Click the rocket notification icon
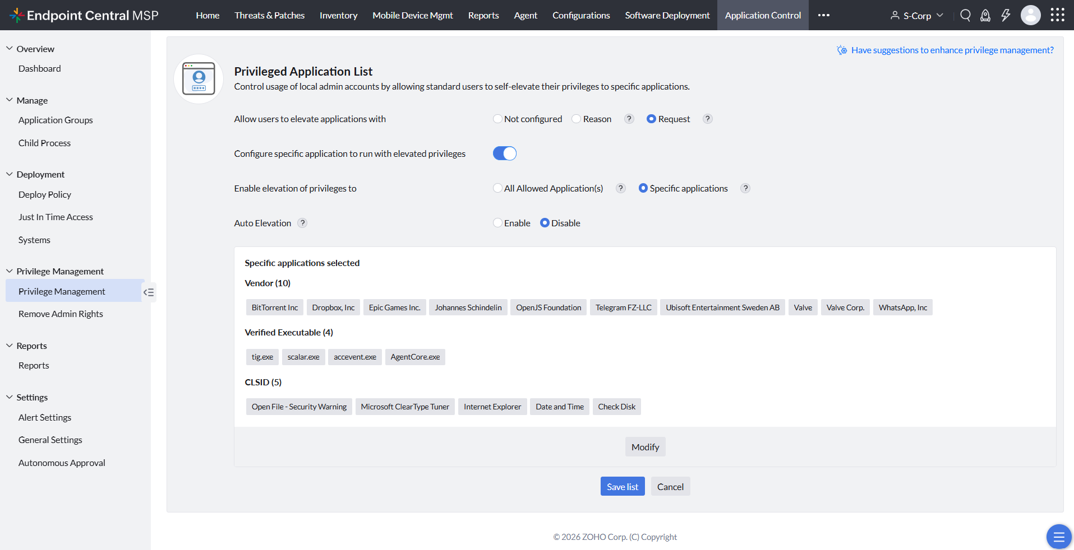 click(x=985, y=15)
